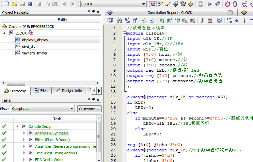Click the Customize... button

(89, 109)
